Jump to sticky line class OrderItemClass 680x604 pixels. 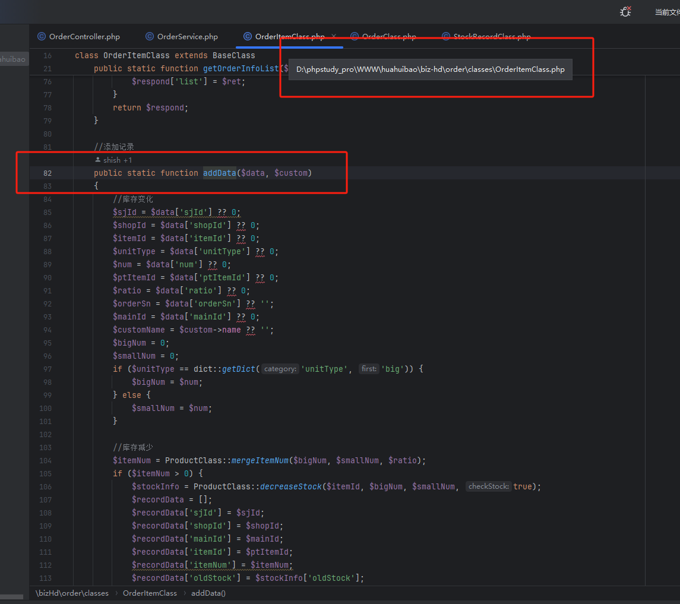(165, 55)
